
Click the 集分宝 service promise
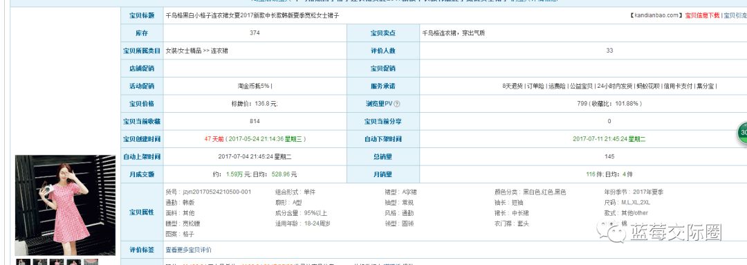pyautogui.click(x=705, y=86)
